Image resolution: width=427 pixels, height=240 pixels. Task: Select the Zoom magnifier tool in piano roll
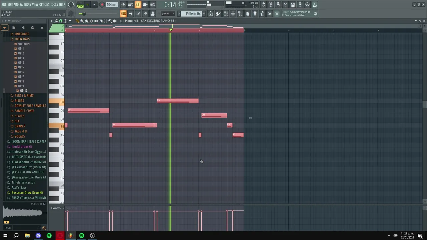point(110,21)
